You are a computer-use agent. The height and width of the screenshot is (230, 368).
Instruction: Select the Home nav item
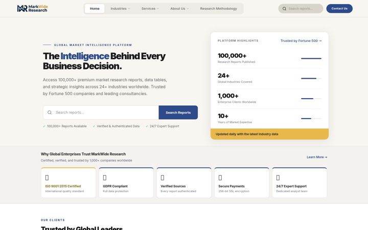[x=95, y=9]
